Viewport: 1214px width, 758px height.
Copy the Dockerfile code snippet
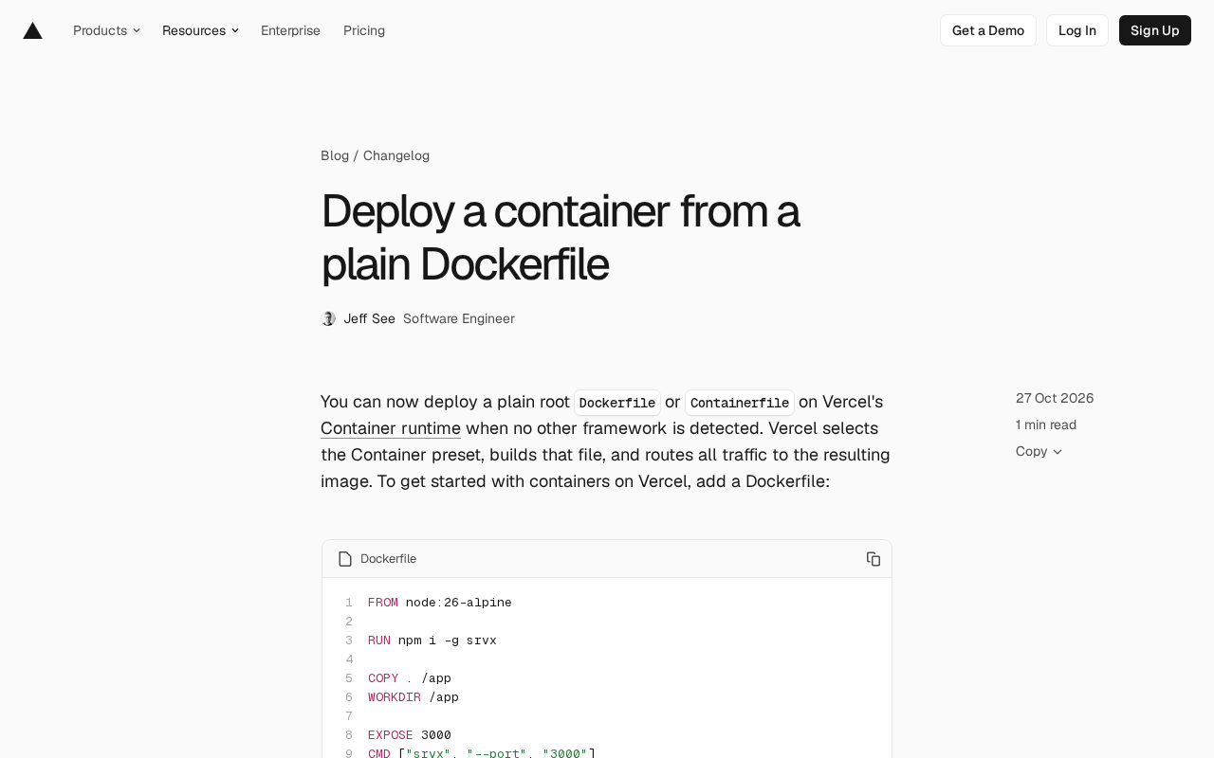(874, 559)
